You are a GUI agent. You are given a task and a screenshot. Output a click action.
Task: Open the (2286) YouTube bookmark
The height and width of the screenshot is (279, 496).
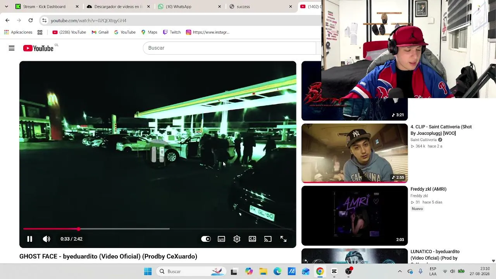[x=69, y=32]
